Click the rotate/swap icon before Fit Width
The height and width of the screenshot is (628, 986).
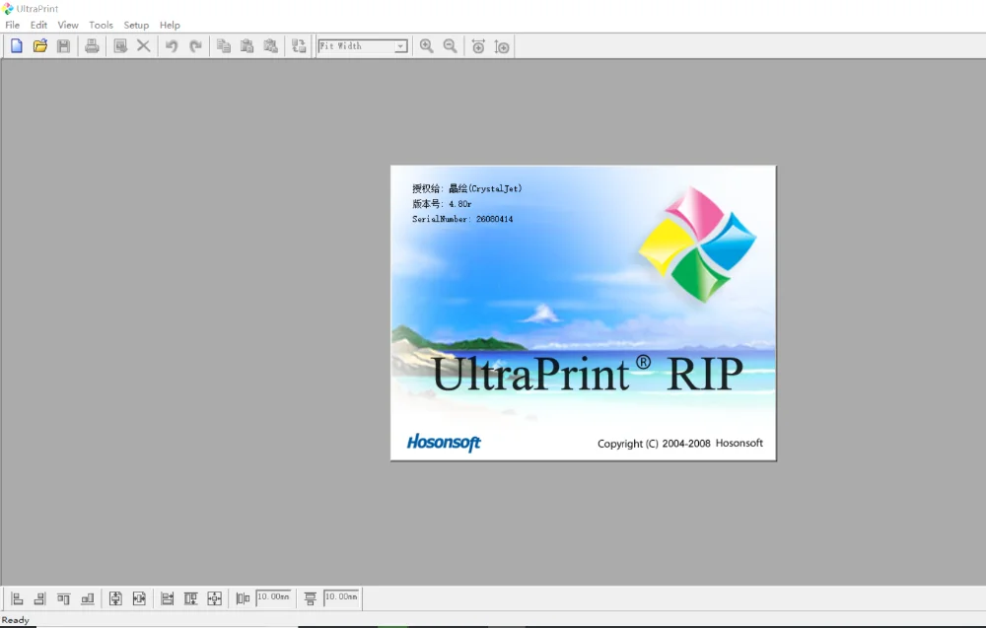299,46
